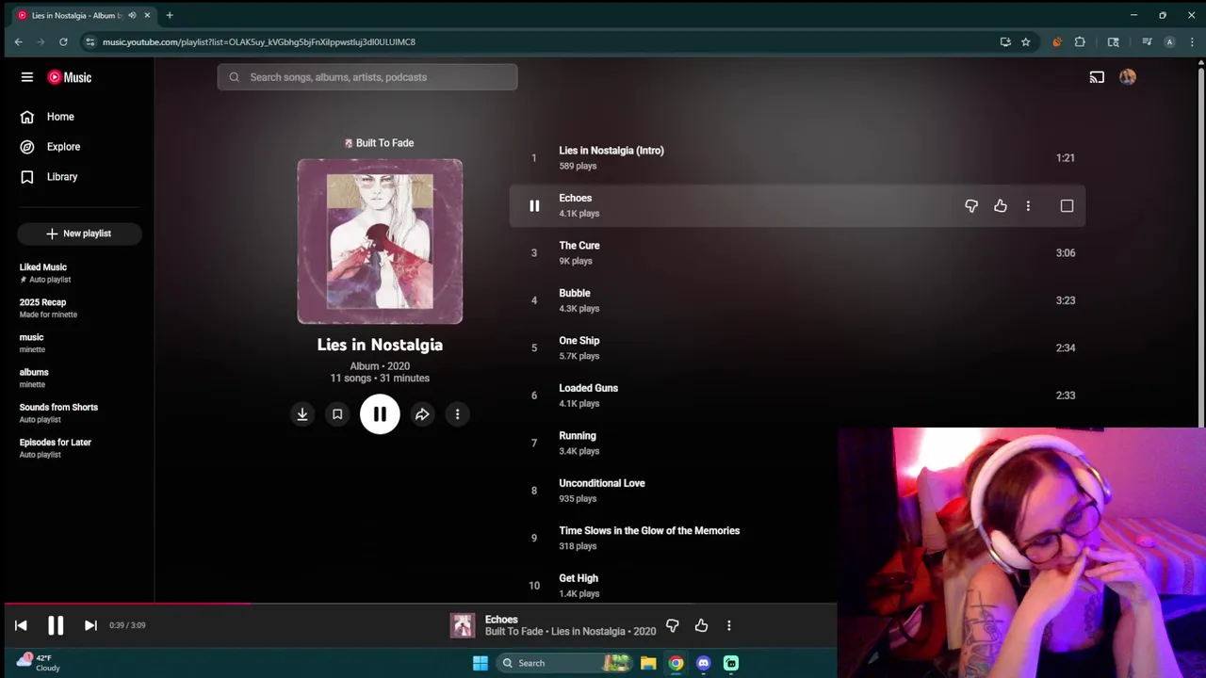Click the YouTube Music logo
The height and width of the screenshot is (678, 1206).
pyautogui.click(x=70, y=77)
